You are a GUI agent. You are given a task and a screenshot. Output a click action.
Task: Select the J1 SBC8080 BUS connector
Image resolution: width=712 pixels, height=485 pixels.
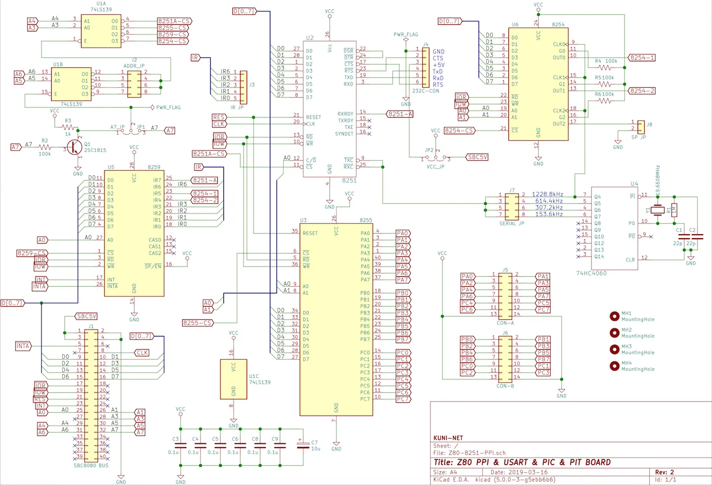point(91,396)
